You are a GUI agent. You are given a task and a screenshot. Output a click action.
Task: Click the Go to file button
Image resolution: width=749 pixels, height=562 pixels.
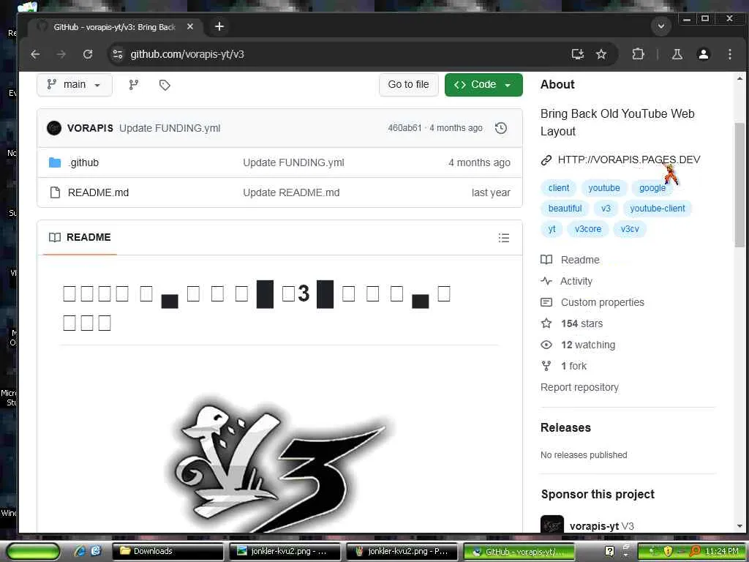(x=408, y=85)
